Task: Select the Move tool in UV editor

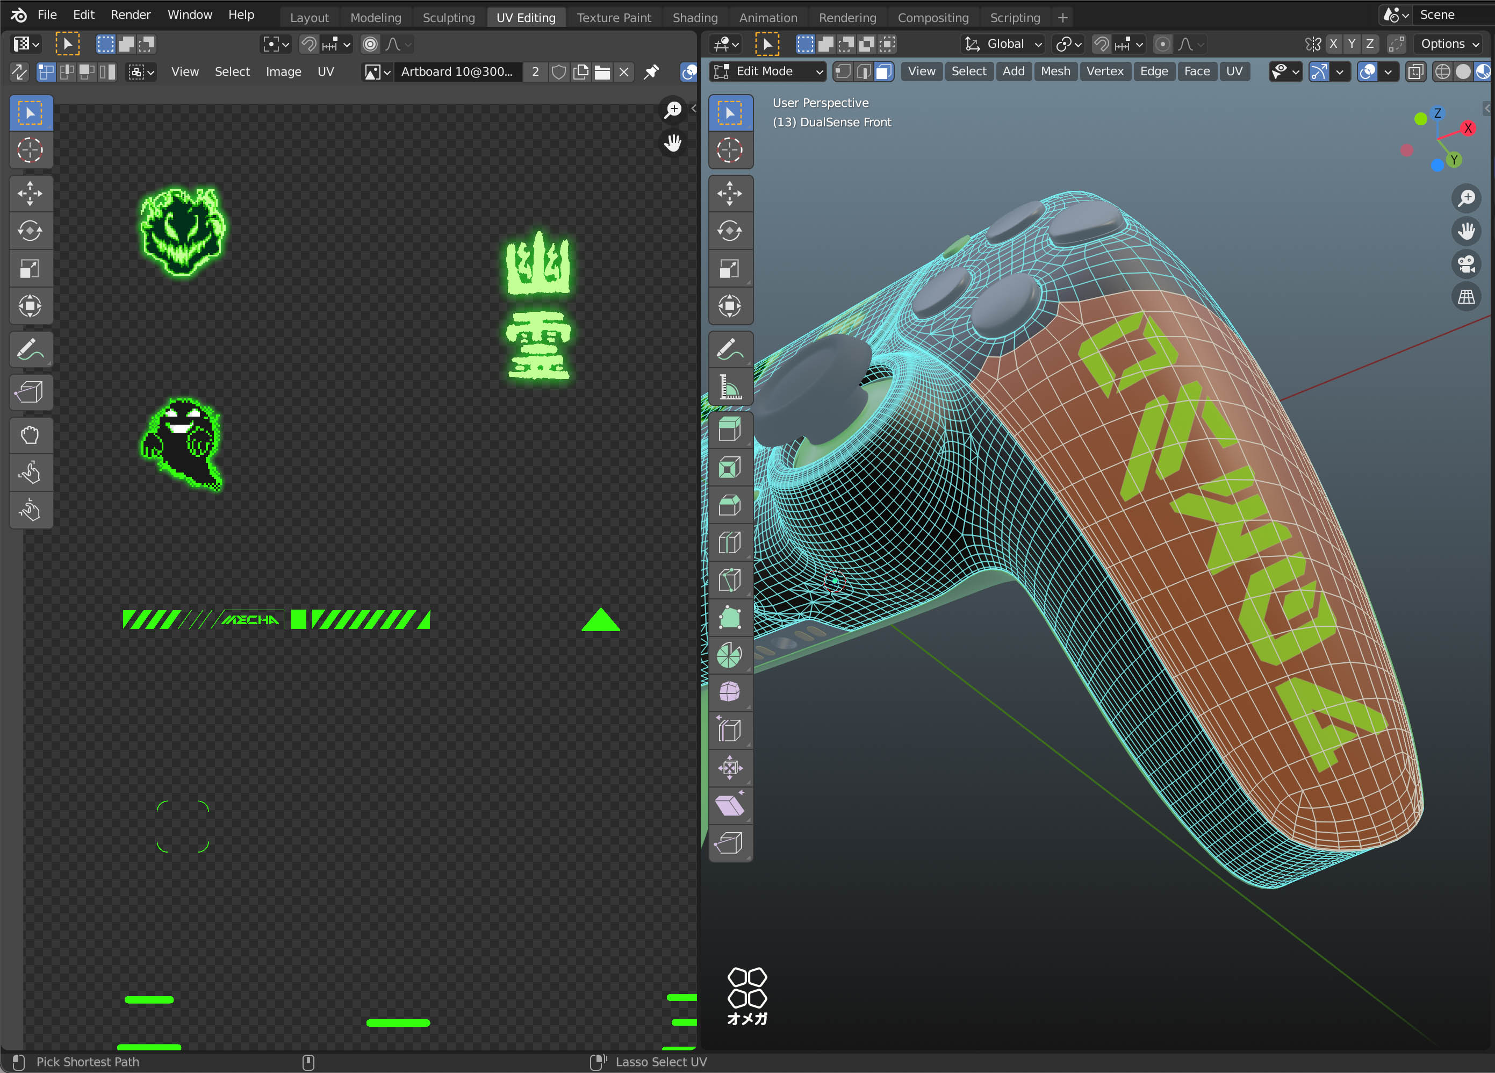Action: coord(30,194)
